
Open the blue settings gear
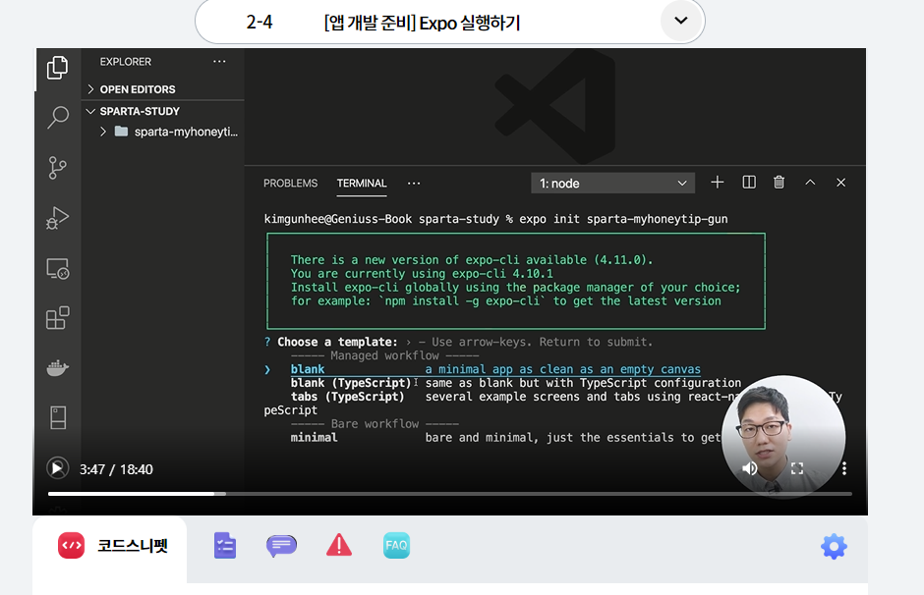[x=834, y=547]
